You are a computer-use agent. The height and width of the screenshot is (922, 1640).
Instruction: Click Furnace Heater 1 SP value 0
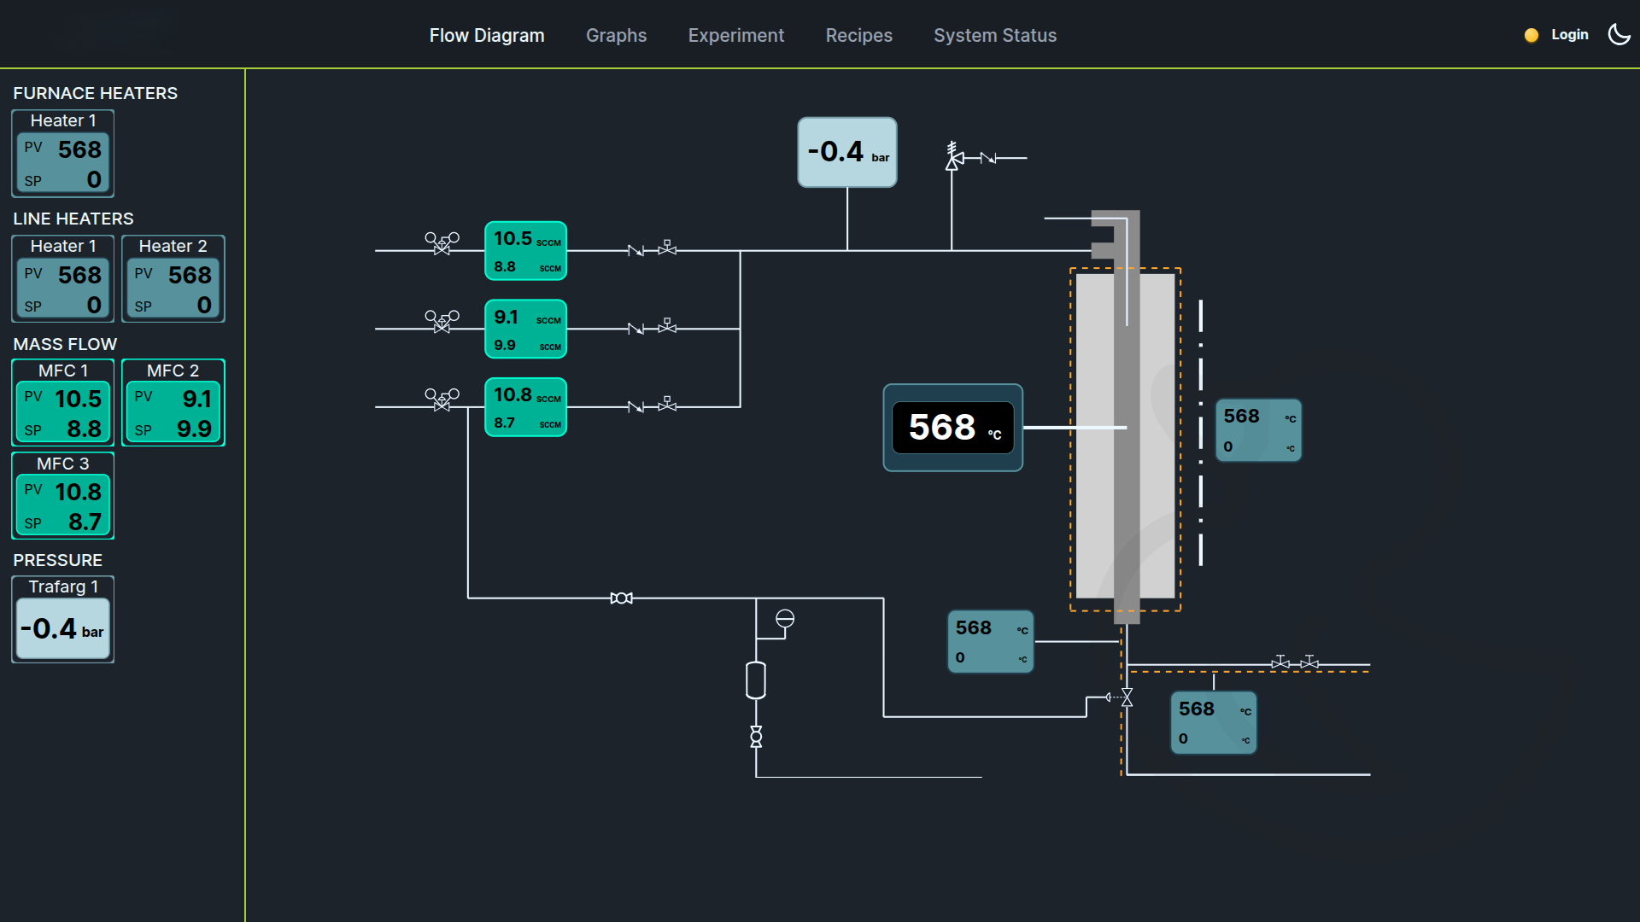[94, 179]
